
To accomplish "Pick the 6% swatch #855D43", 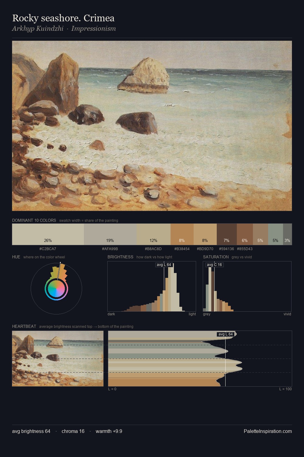I will (x=245, y=234).
